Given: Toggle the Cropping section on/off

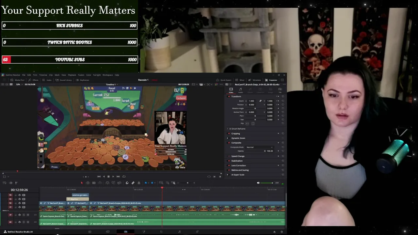Looking at the screenshot, I should pos(229,133).
